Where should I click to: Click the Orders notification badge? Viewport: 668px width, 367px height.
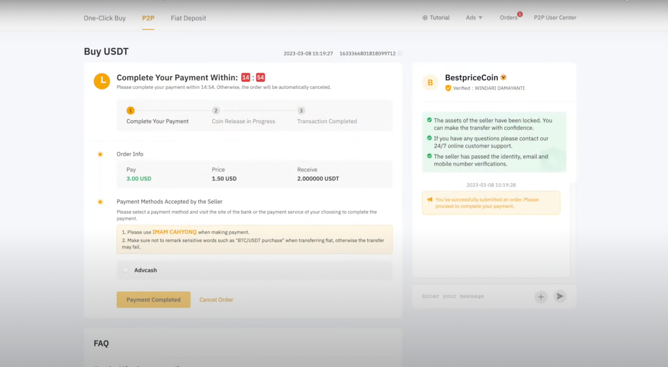[520, 14]
